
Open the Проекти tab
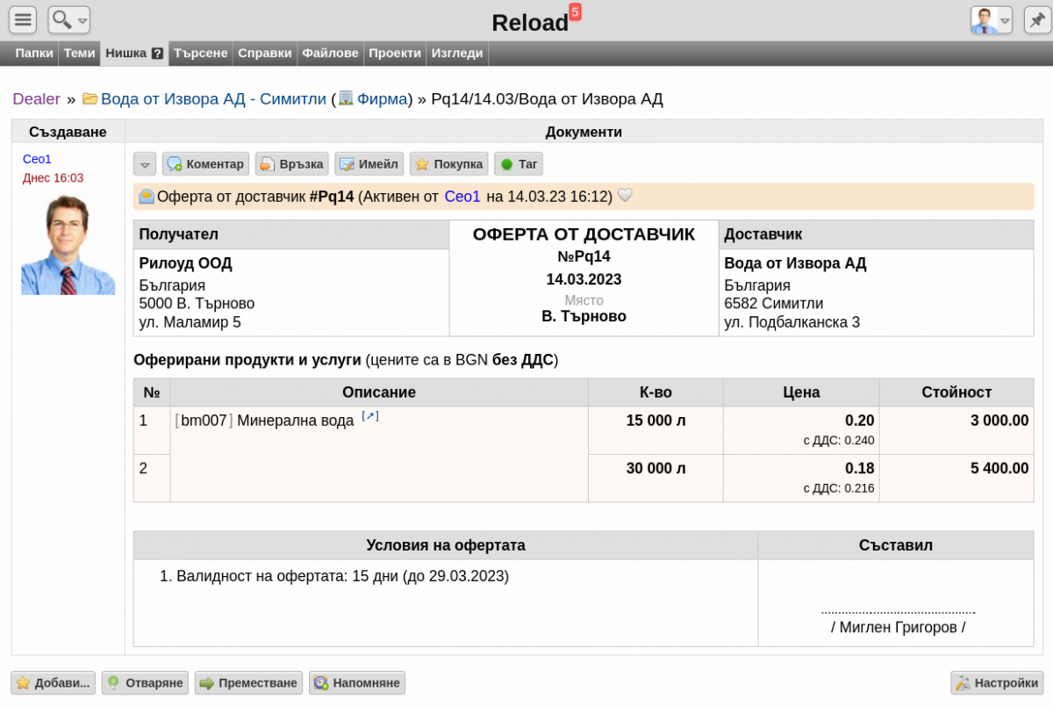pyautogui.click(x=395, y=53)
